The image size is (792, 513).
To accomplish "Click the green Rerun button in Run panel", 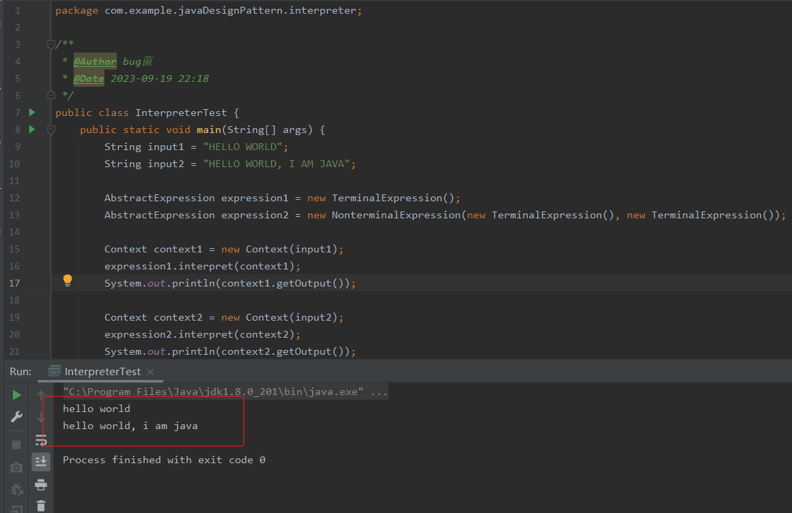I will (x=16, y=395).
